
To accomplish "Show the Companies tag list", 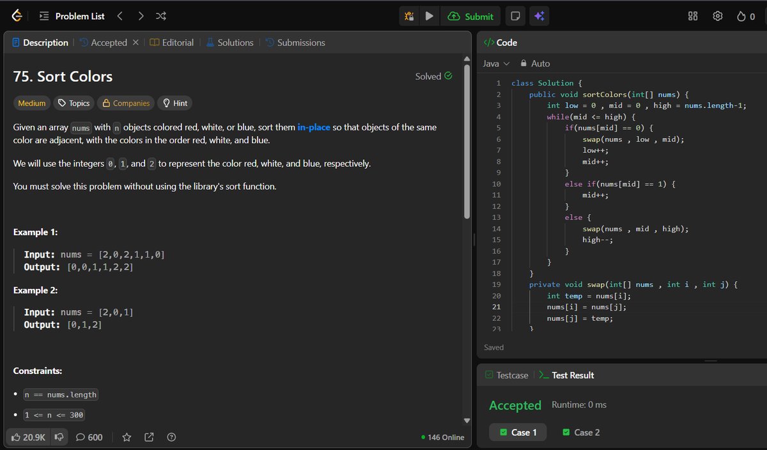I will pos(126,103).
